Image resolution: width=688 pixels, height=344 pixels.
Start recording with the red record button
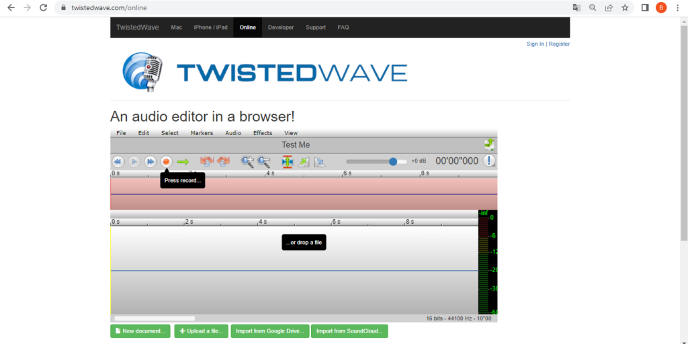tap(166, 161)
